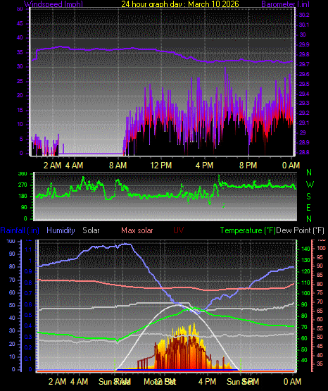Select the dark red "UV" legend label

[178, 230]
